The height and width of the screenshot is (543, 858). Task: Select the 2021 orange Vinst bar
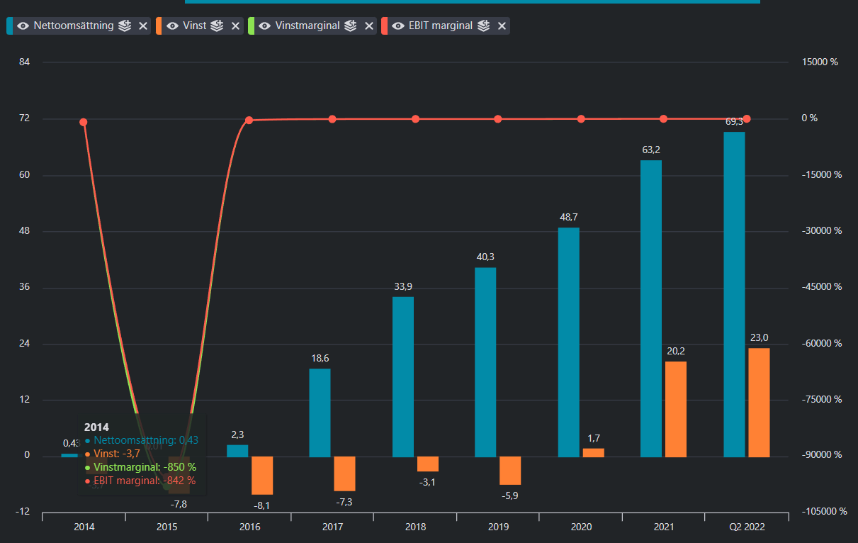(x=676, y=409)
